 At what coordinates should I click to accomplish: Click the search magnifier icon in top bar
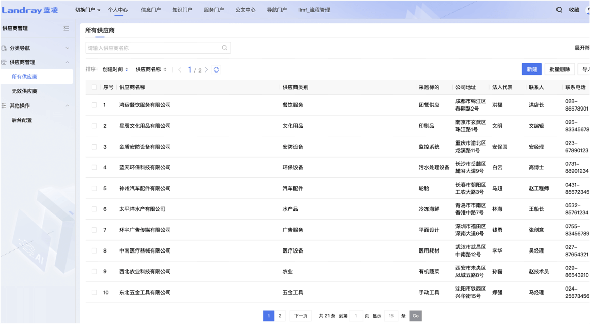(559, 10)
